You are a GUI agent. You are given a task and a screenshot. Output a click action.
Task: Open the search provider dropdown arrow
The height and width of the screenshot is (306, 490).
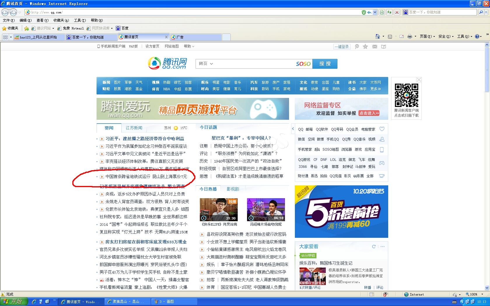(486, 12)
